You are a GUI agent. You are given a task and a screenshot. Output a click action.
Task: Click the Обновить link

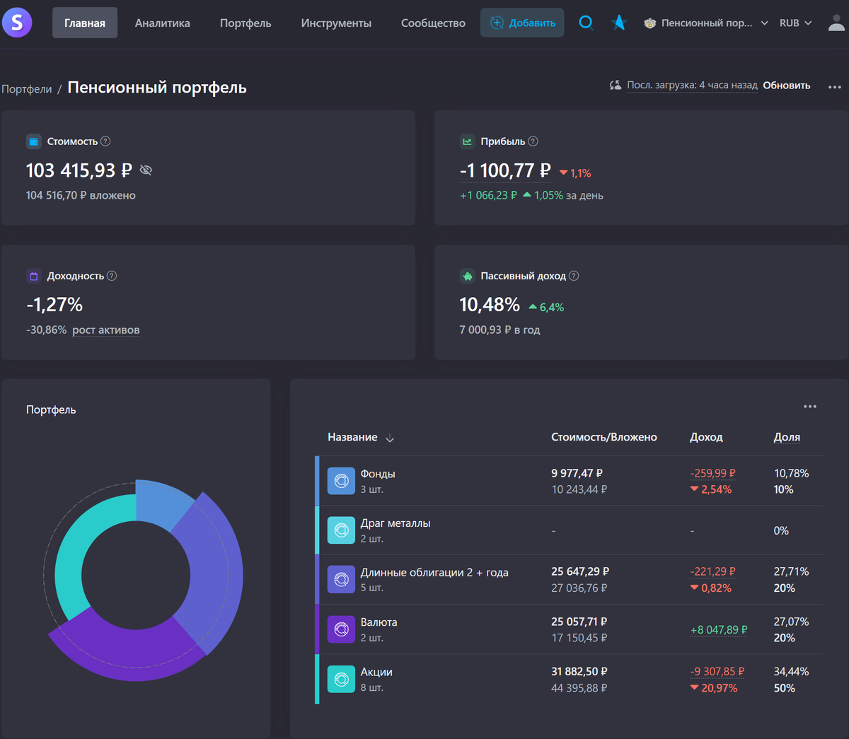tap(787, 86)
